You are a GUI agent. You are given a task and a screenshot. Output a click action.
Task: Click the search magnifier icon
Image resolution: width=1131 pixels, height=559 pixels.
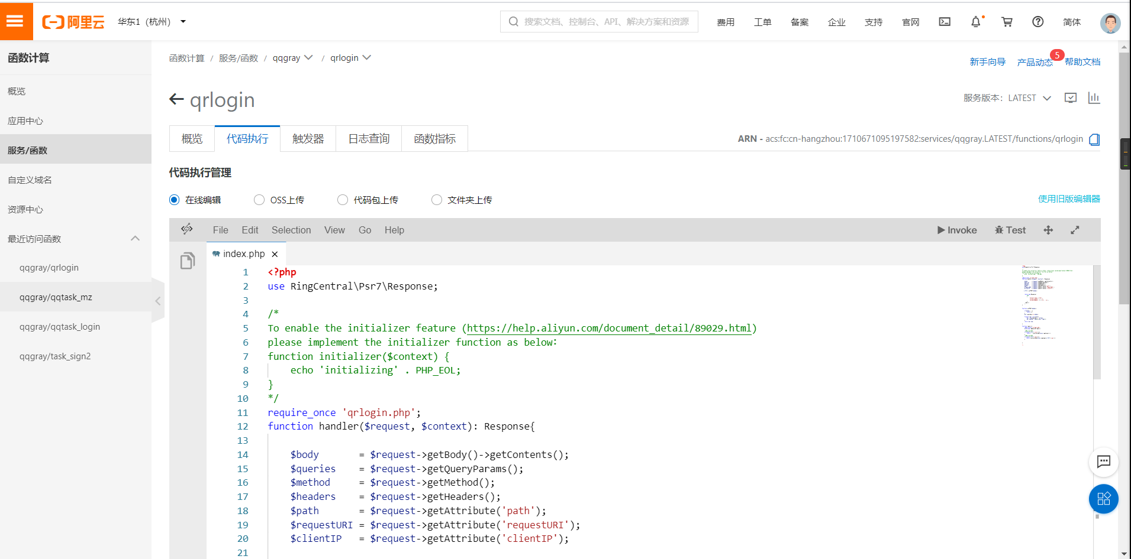pos(514,22)
